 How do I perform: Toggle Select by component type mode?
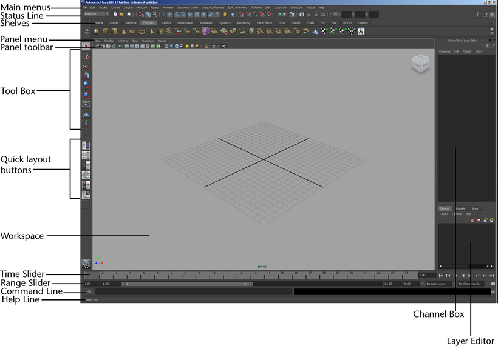155,15
